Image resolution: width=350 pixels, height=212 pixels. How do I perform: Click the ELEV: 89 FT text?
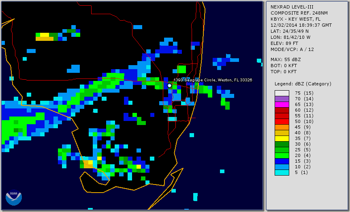pyautogui.click(x=284, y=43)
